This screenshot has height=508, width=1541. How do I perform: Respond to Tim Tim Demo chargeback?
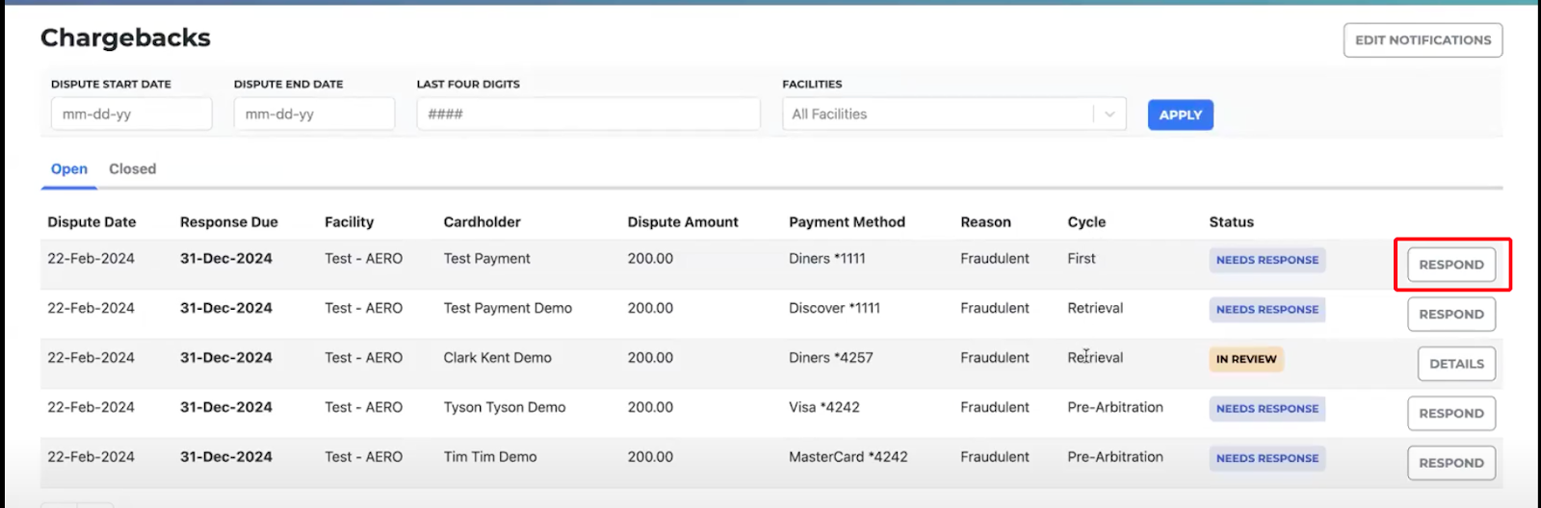pos(1451,463)
